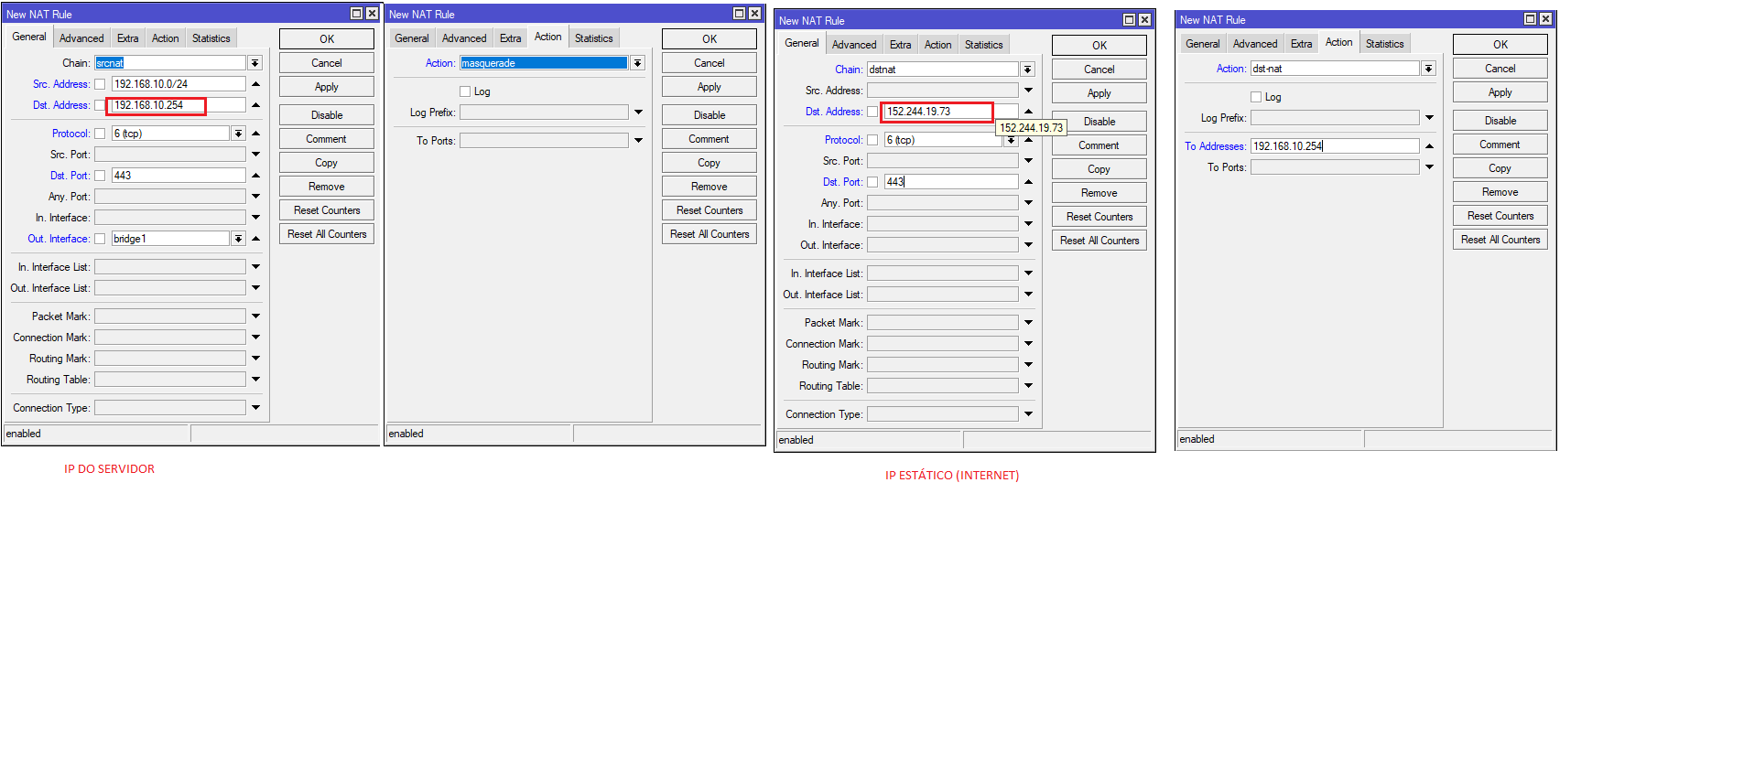The image size is (1744, 783).
Task: Expand In. Interface List in first window
Action: (x=255, y=267)
